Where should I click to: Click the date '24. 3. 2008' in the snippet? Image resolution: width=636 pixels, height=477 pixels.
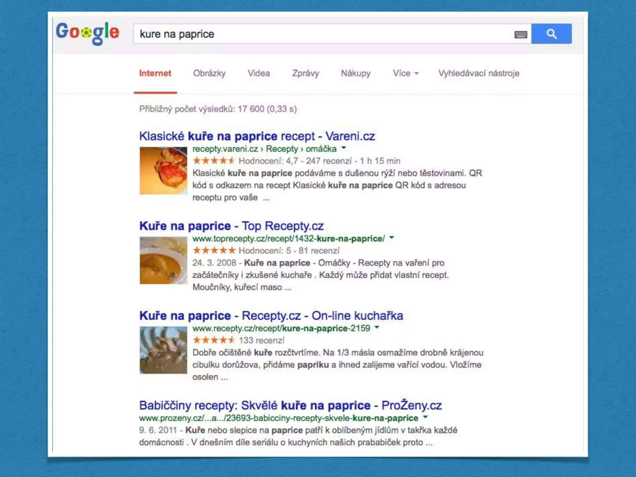(x=214, y=263)
